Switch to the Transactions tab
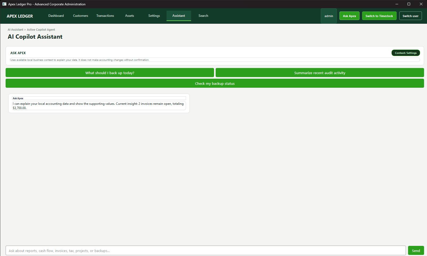 click(105, 16)
